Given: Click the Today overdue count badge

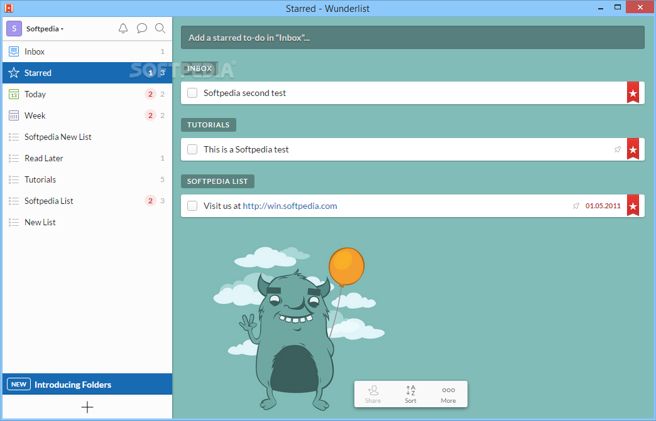Looking at the screenshot, I should coord(150,94).
